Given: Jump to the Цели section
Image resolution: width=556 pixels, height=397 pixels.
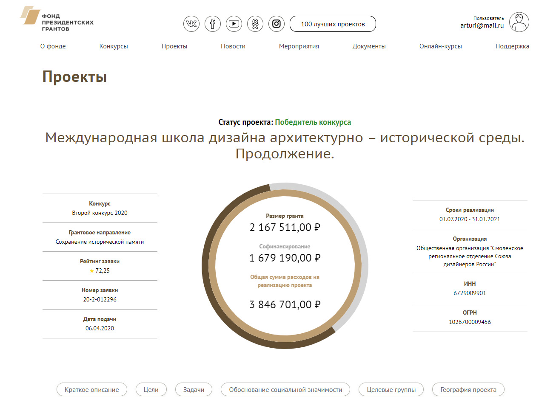Looking at the screenshot, I should click(x=151, y=390).
